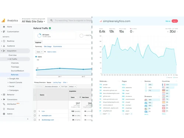Click next page arrow under Pages list
Image resolution: width=184 pixels, height=138 pixels.
[x=131, y=114]
